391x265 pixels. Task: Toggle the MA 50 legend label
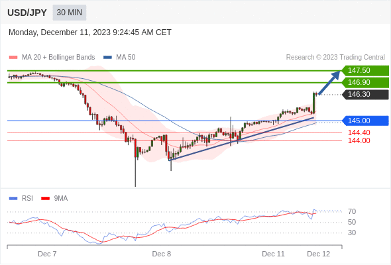pos(126,58)
